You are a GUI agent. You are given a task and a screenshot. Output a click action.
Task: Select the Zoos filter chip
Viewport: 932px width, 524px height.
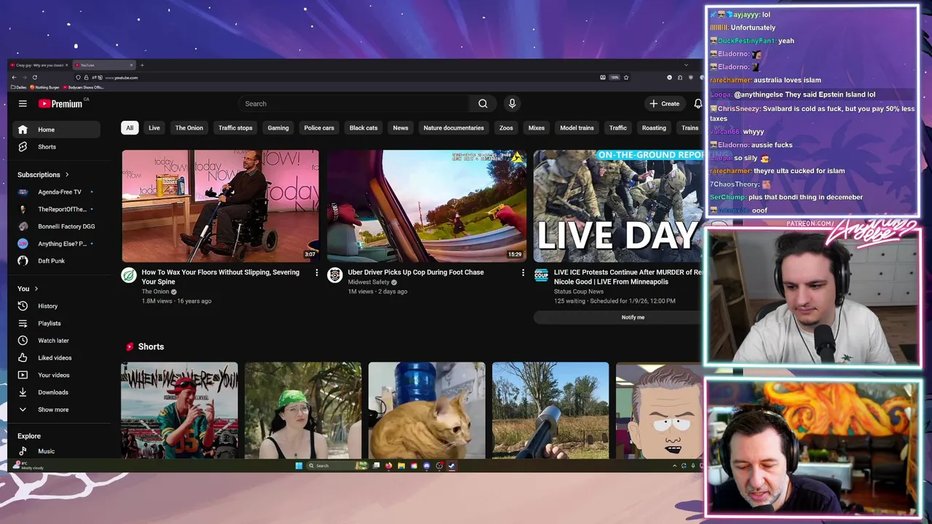tap(506, 128)
